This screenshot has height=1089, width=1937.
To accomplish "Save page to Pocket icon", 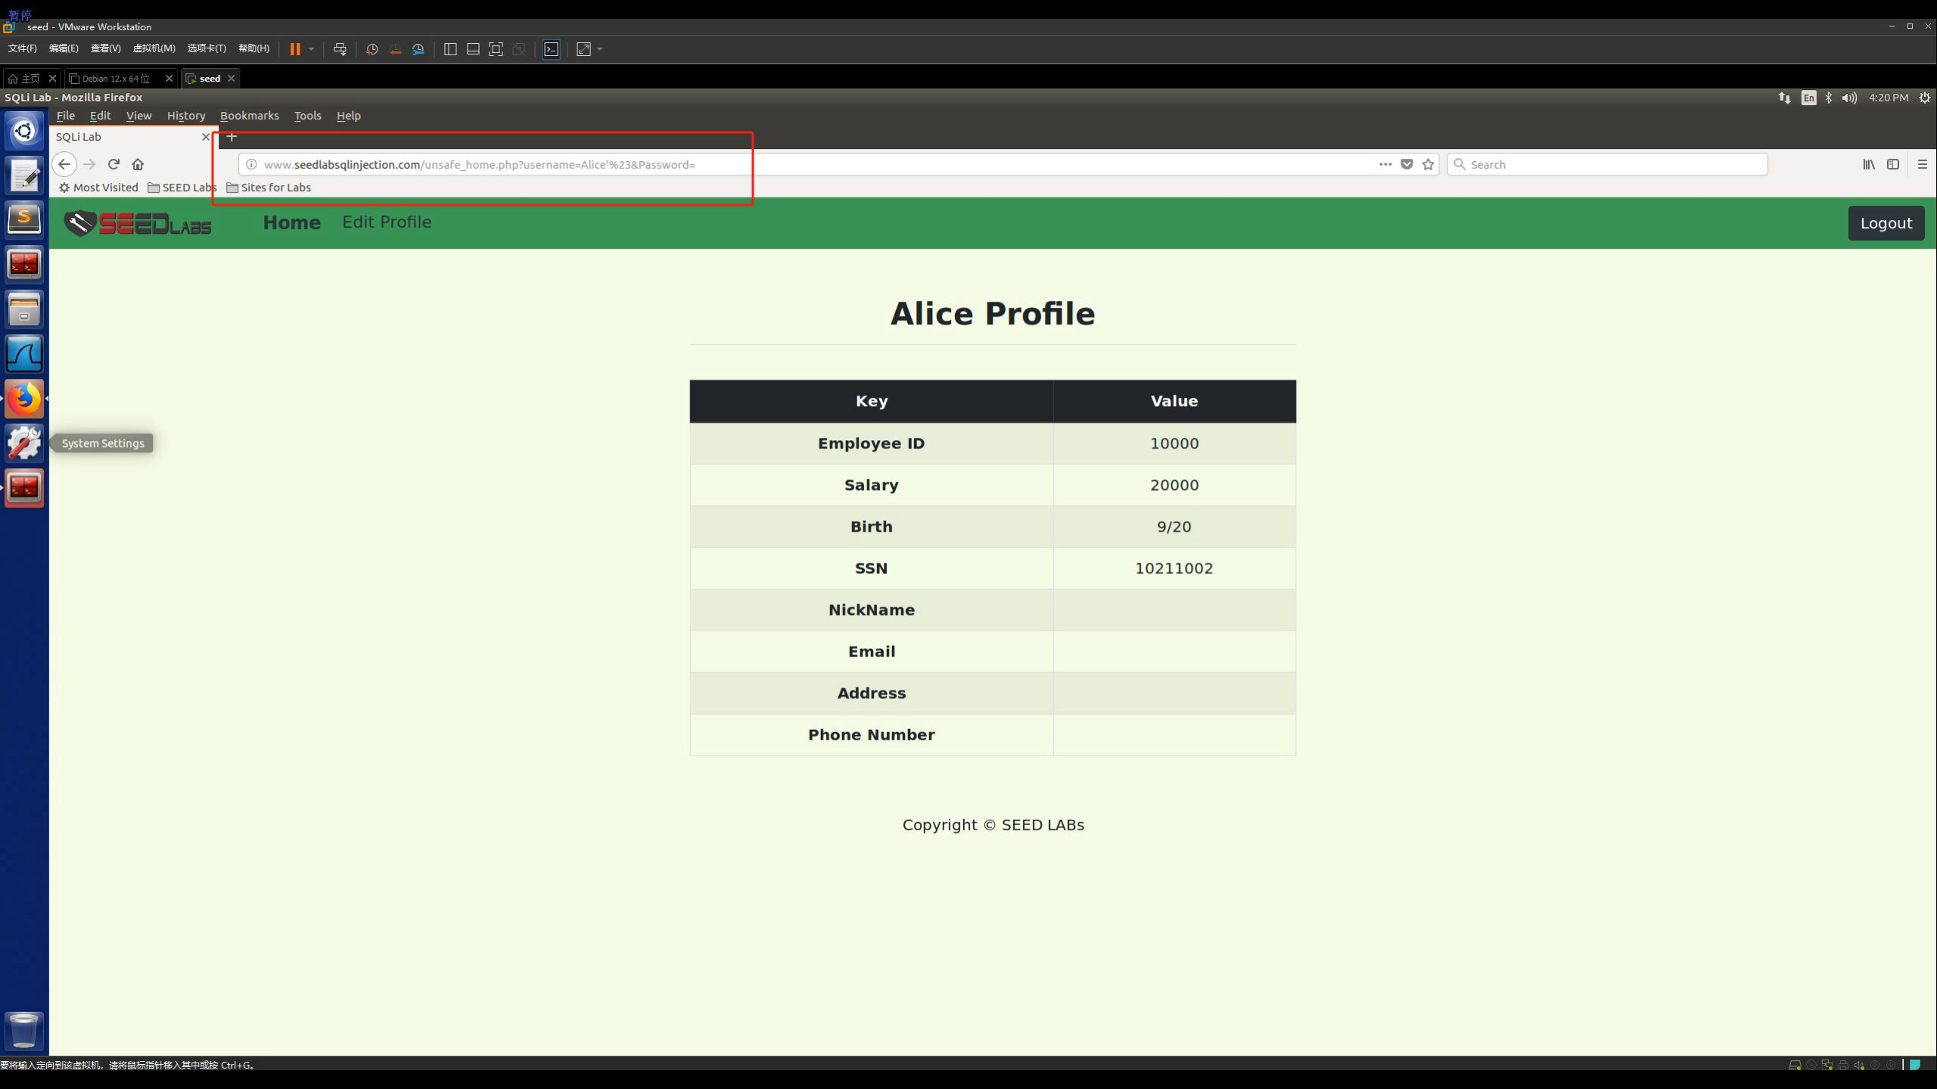I will click(x=1407, y=164).
